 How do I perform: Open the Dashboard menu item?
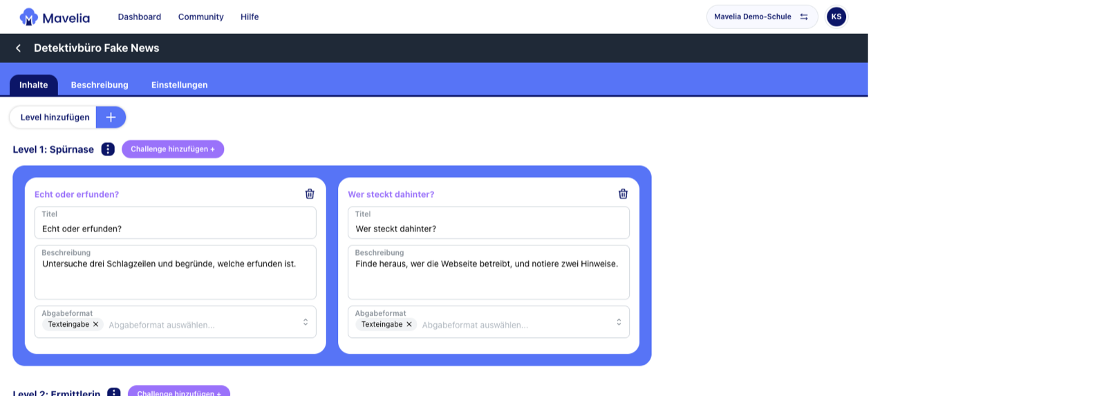coord(140,17)
